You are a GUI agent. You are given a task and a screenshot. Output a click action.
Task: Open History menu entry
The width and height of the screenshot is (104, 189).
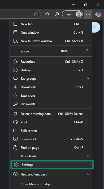tap(51, 70)
